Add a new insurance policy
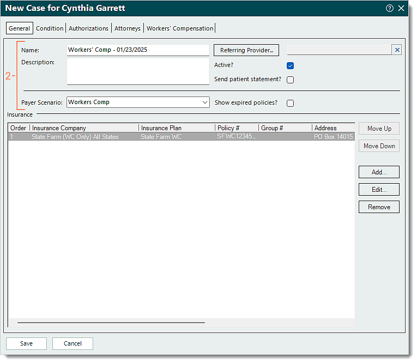 [379, 172]
